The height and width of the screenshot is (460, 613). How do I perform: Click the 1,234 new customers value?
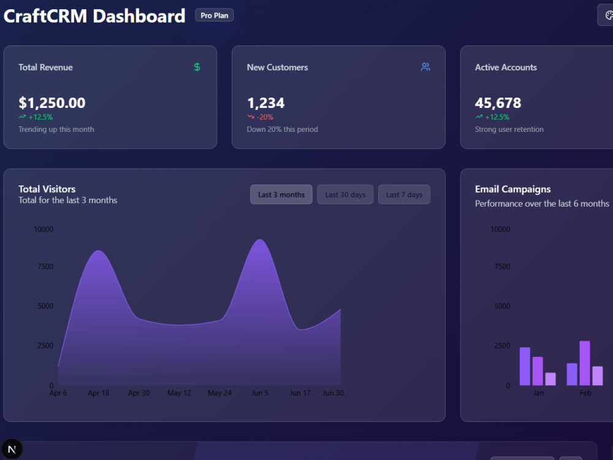tap(266, 103)
